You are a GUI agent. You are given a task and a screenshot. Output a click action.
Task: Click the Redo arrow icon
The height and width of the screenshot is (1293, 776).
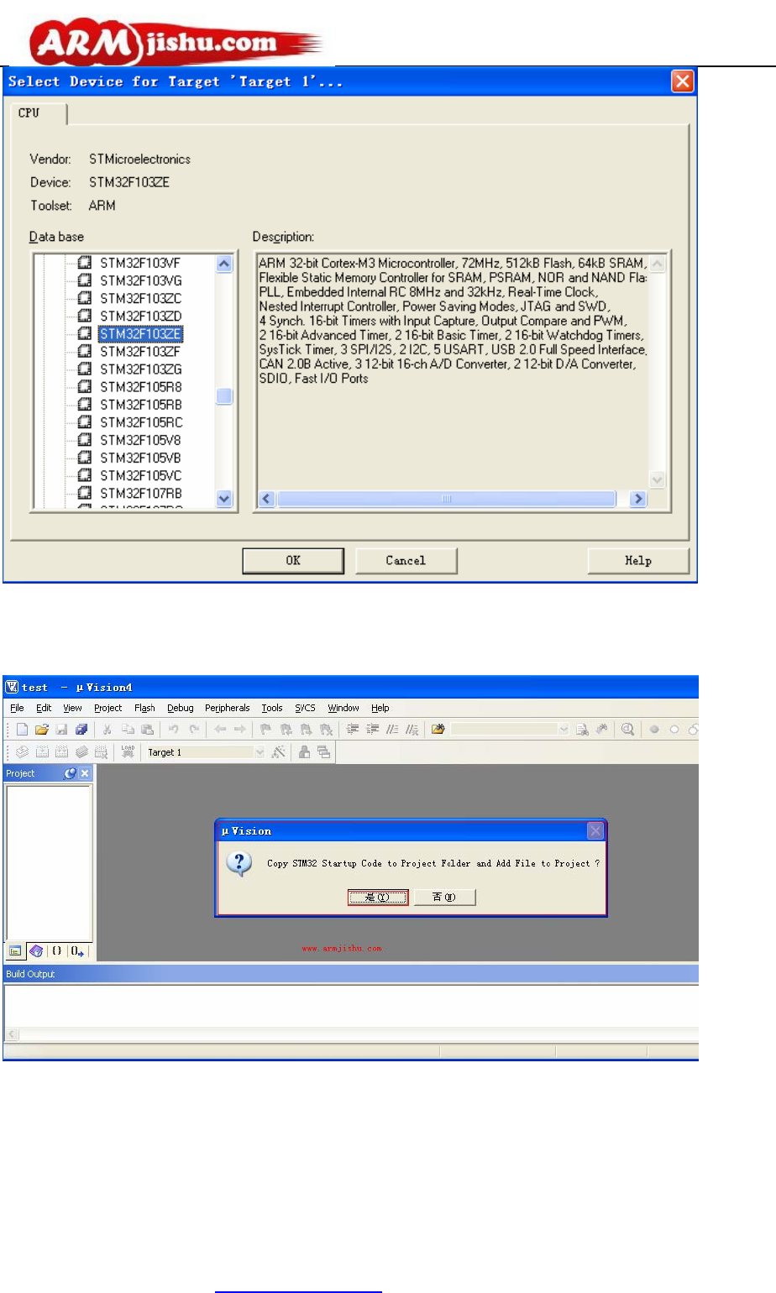[x=195, y=730]
